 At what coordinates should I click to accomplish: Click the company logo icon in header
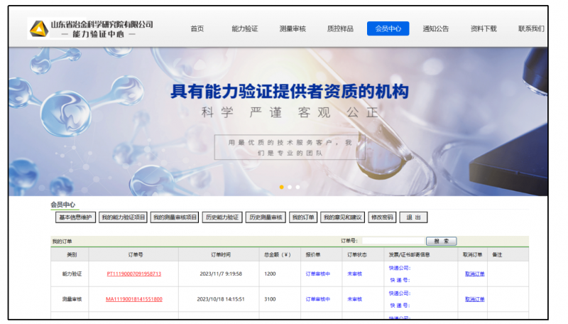[x=38, y=28]
